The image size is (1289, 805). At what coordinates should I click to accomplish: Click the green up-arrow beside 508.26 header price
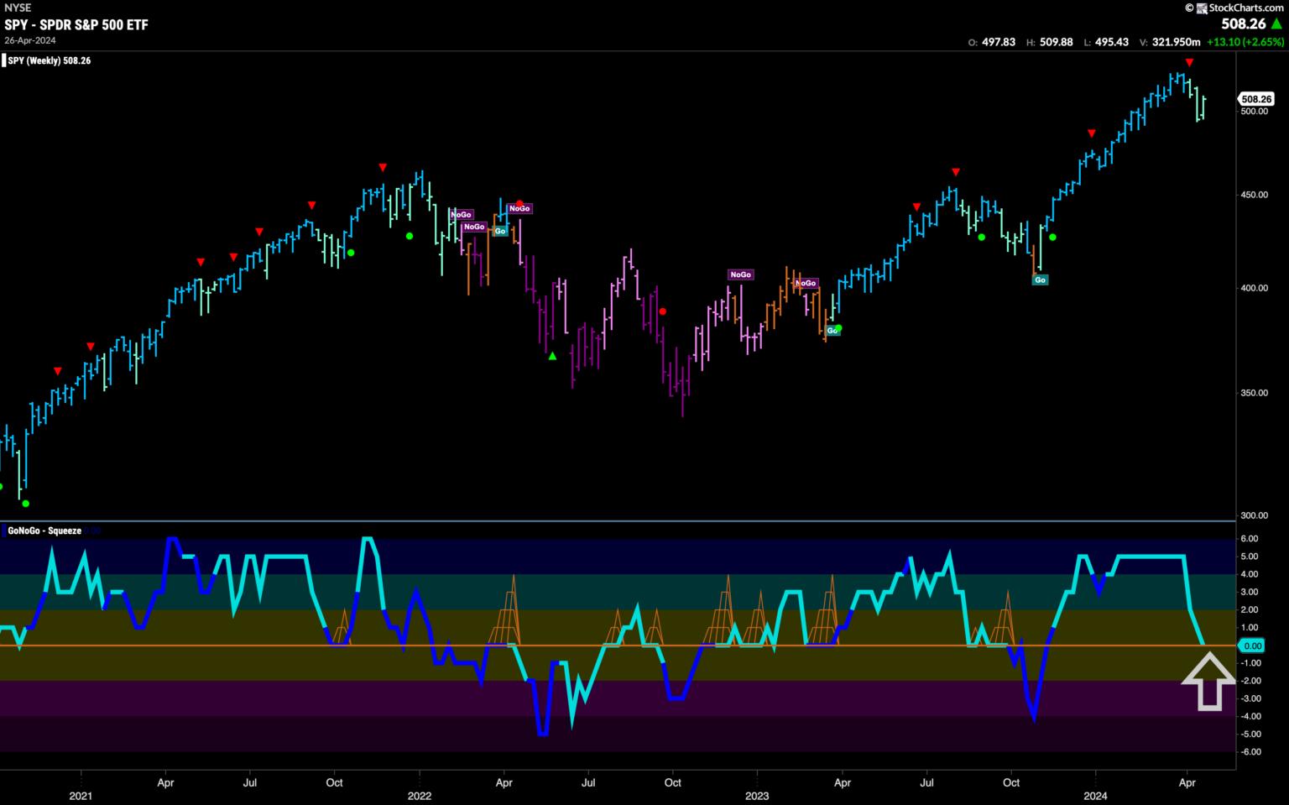click(1277, 24)
